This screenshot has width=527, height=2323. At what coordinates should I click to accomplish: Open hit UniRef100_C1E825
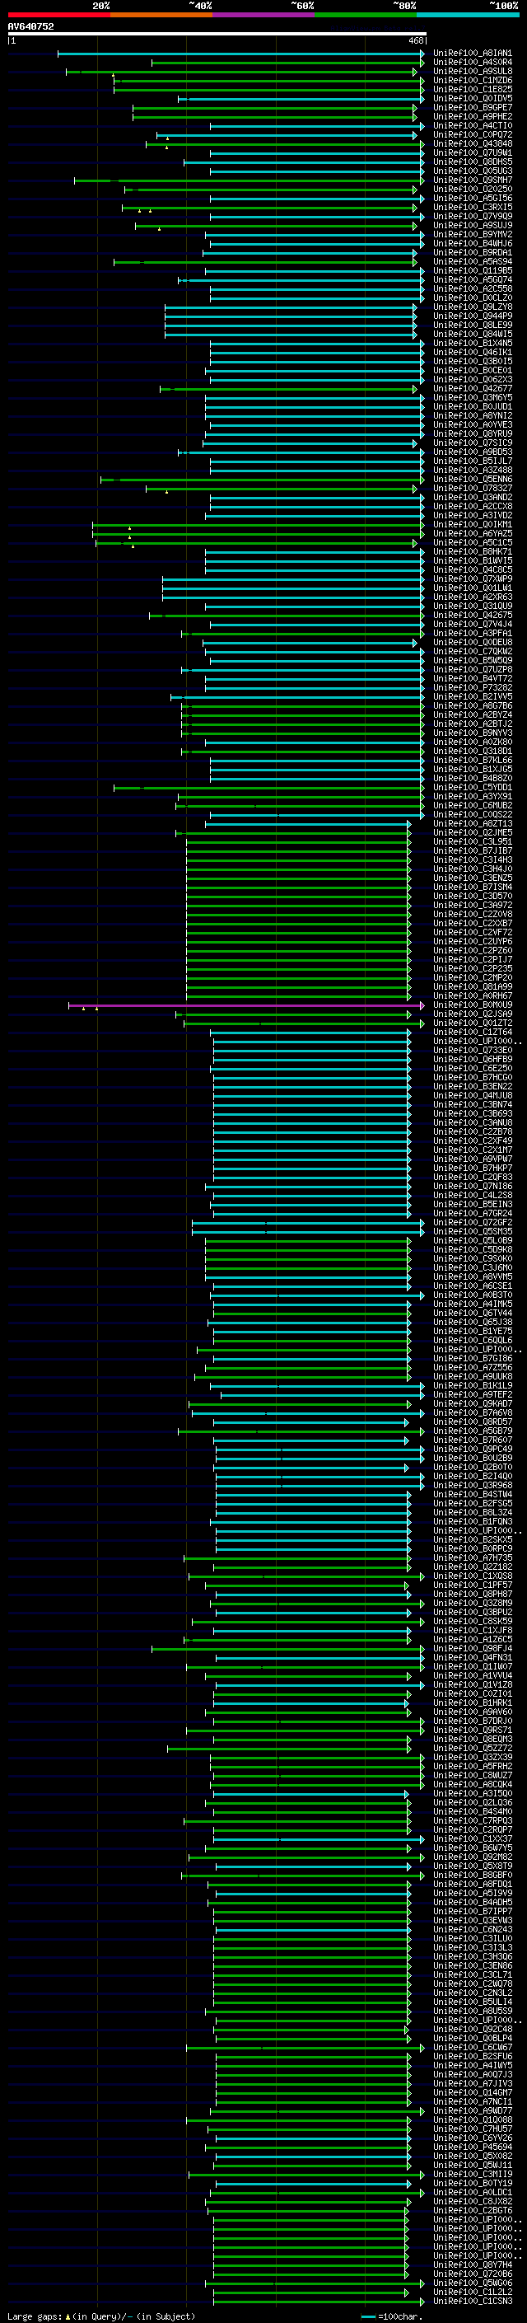pyautogui.click(x=472, y=89)
